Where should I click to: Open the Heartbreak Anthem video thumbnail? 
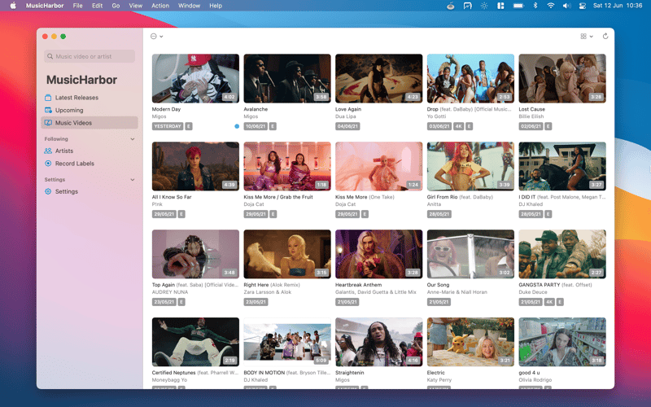[378, 254]
